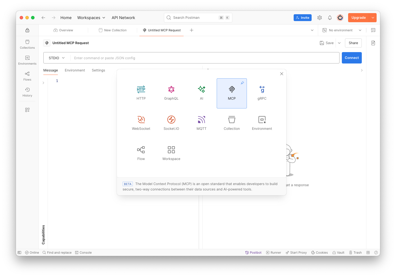Click the Connect button

click(x=352, y=58)
